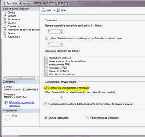145x137 pixels.
Task: Open Paramètres de base de données page
Action: point(24,30)
